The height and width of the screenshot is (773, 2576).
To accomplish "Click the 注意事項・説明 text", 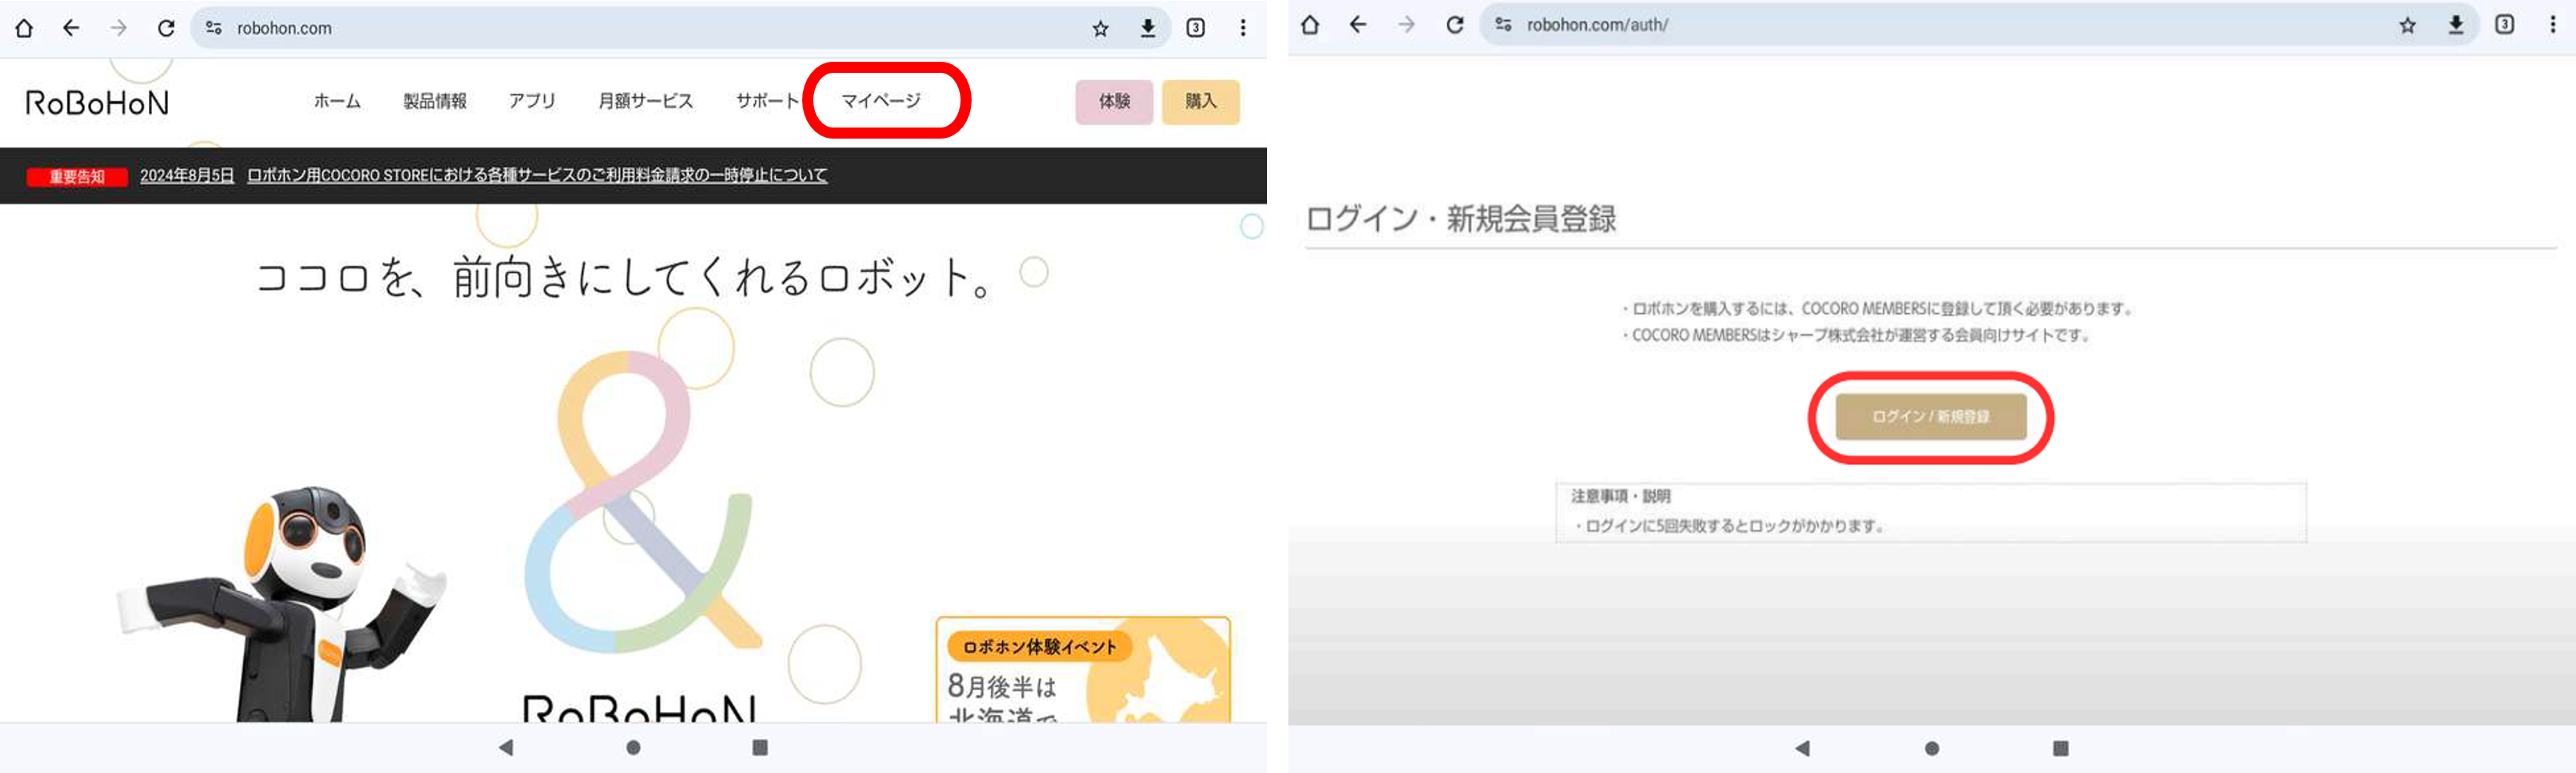I will pos(1620,496).
